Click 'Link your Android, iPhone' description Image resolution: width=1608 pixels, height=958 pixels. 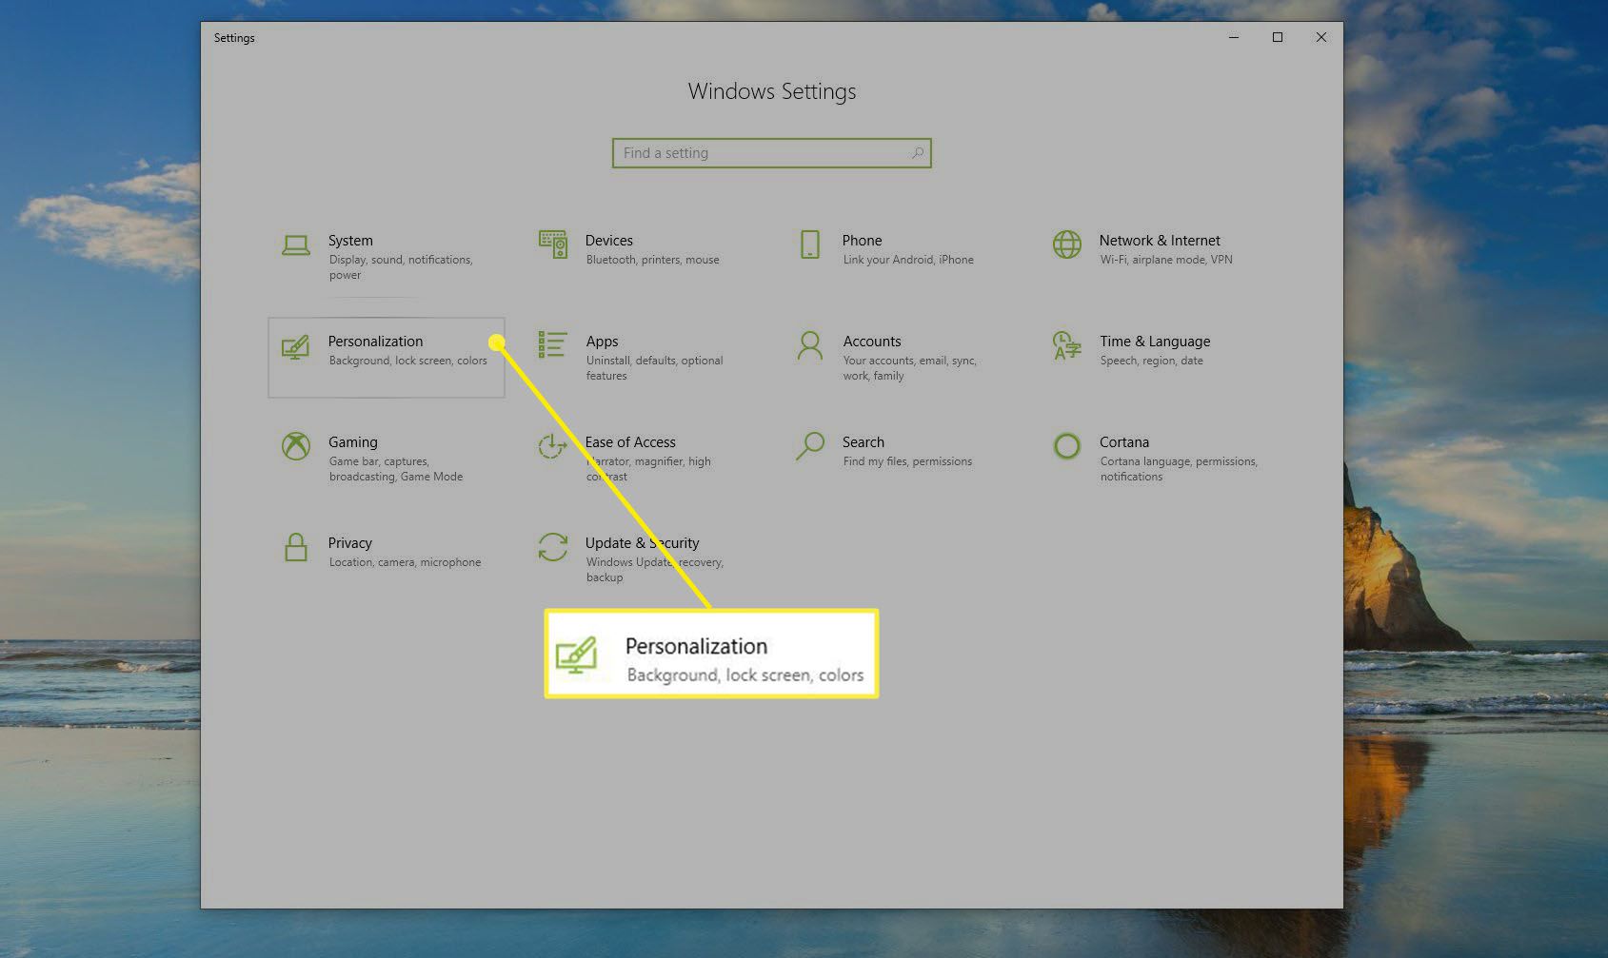[x=908, y=260]
